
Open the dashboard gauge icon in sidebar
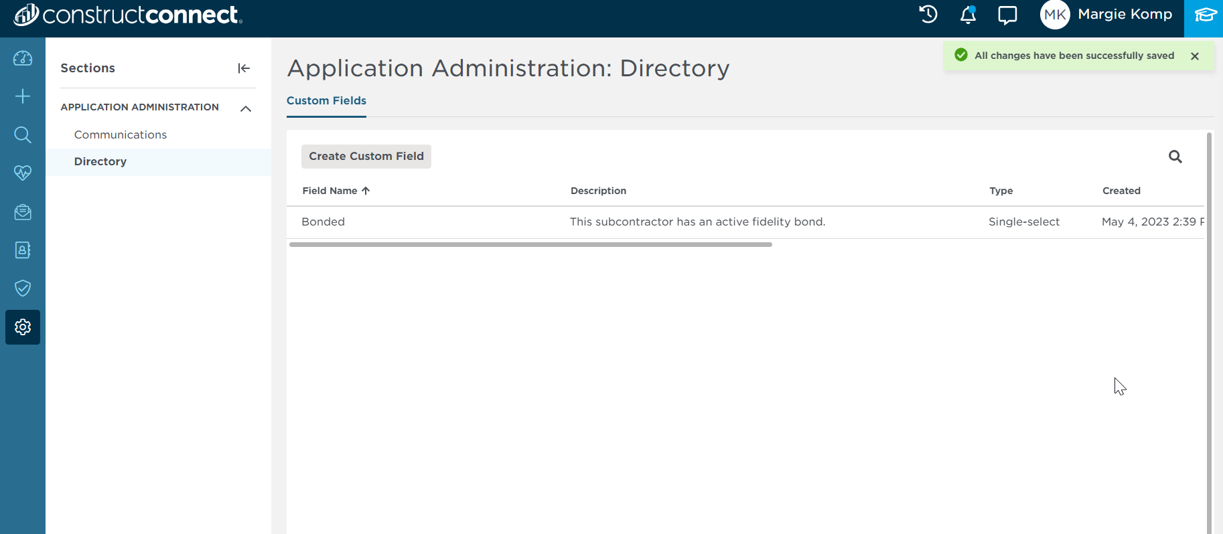point(23,58)
